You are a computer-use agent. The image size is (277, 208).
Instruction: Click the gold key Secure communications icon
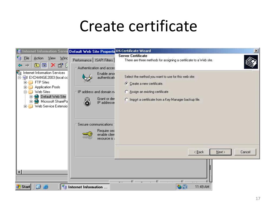click(87, 135)
